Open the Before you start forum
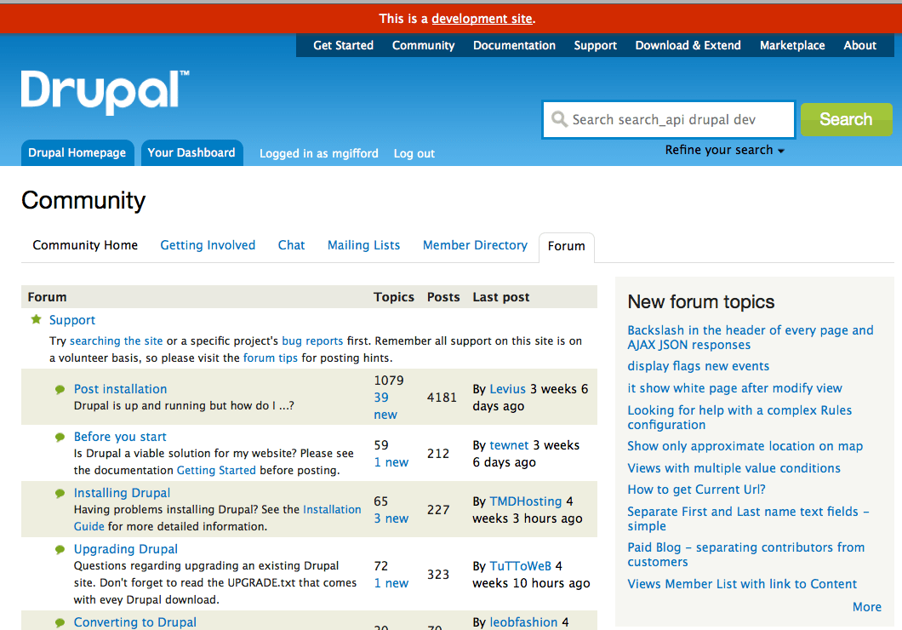This screenshot has height=630, width=902. (120, 437)
